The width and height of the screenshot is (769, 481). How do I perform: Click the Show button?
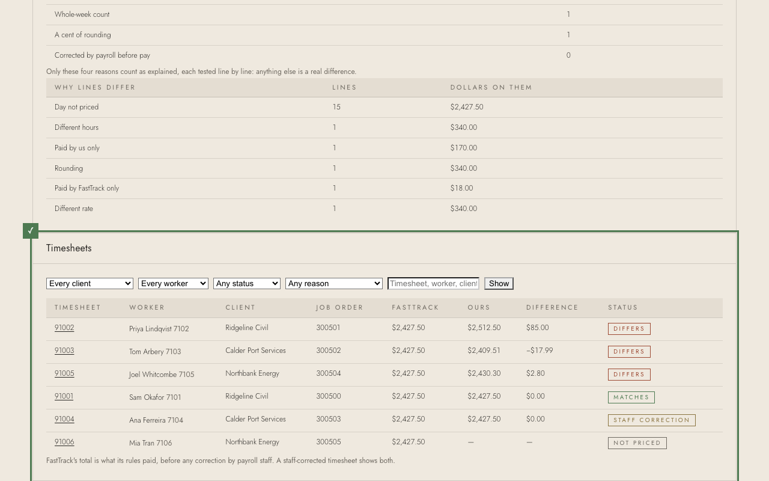[x=499, y=283]
